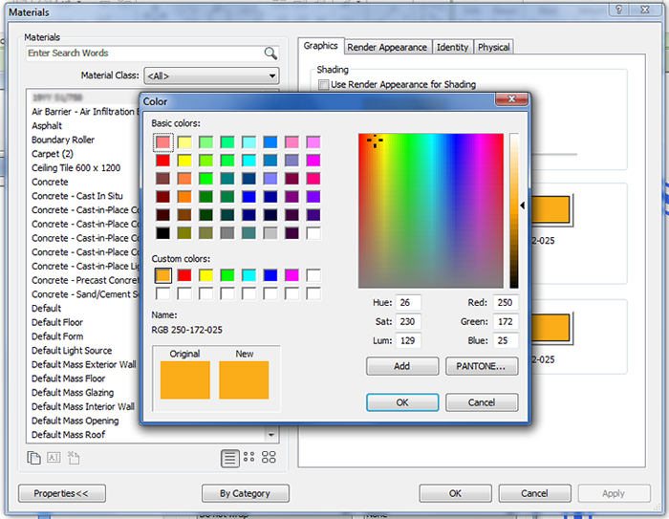The width and height of the screenshot is (669, 519).
Task: Click the Green value field
Action: tap(506, 321)
